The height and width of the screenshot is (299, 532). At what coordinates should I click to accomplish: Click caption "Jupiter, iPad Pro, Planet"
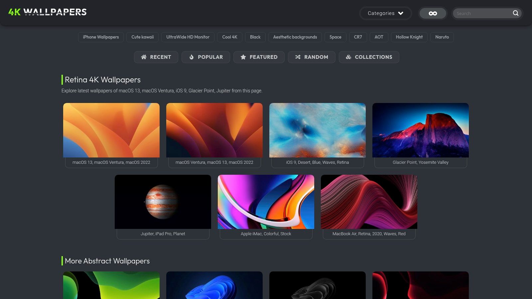pyautogui.click(x=163, y=234)
